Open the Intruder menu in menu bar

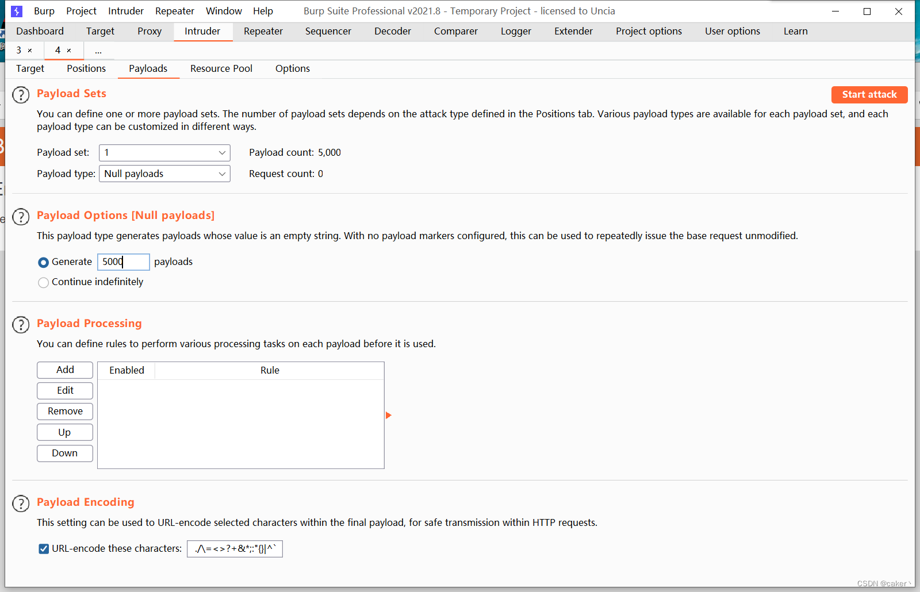coord(126,11)
